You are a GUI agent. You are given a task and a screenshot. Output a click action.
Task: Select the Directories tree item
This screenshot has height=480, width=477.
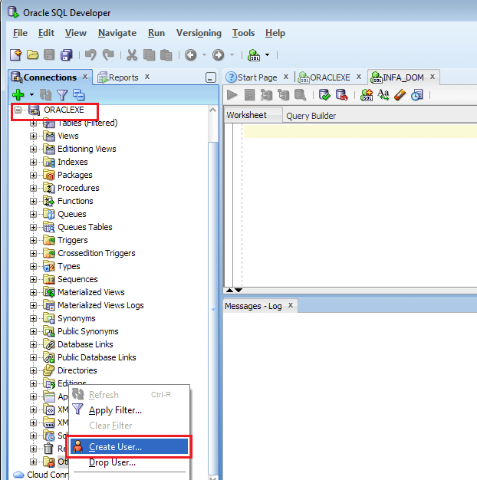77,370
